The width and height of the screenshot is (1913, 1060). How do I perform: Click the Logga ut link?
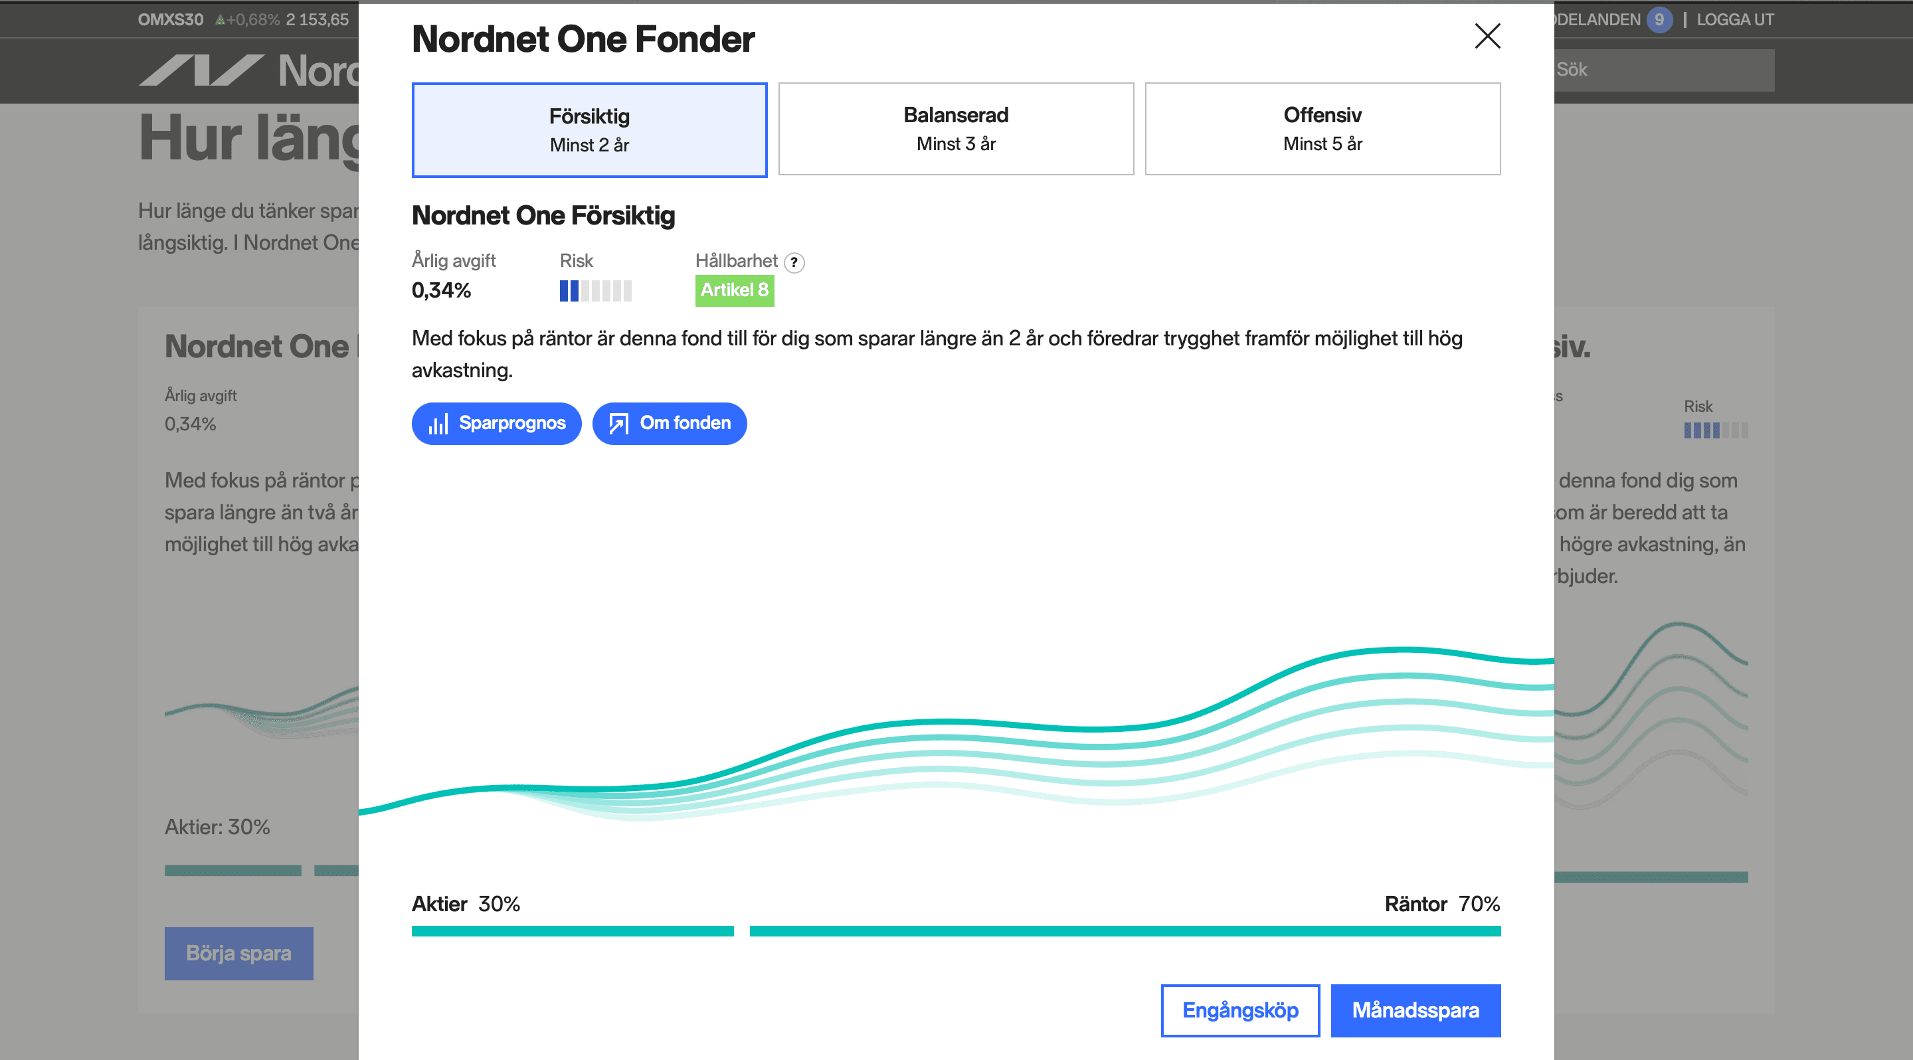[1734, 19]
